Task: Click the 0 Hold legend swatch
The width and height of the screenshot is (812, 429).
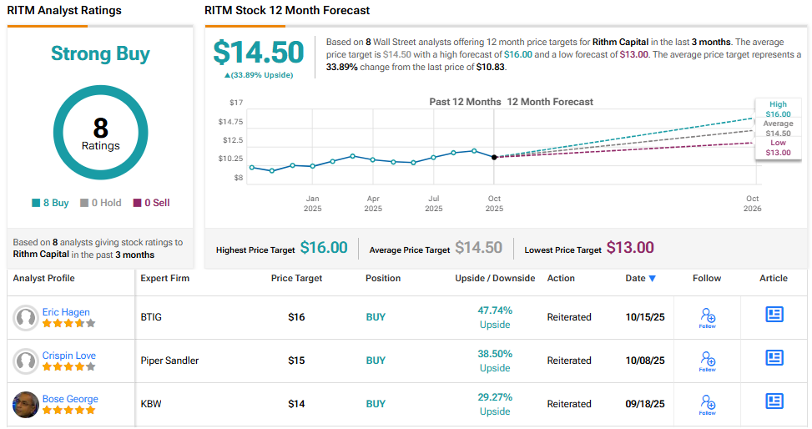Action: point(84,203)
